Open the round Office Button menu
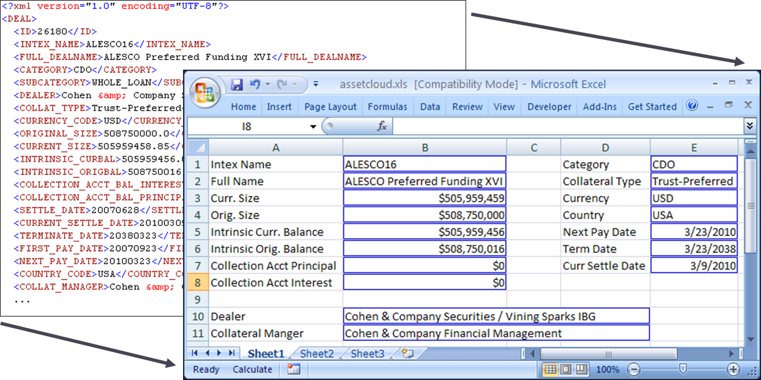Image resolution: width=761 pixels, height=380 pixels. [x=206, y=93]
